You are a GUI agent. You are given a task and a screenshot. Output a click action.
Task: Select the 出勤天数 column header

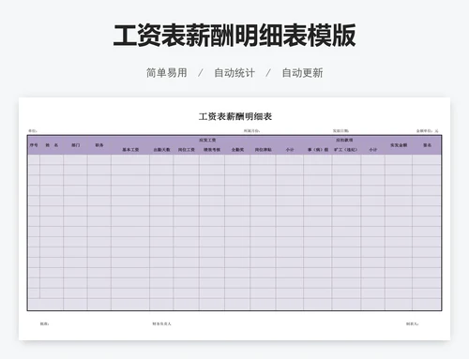tap(161, 150)
